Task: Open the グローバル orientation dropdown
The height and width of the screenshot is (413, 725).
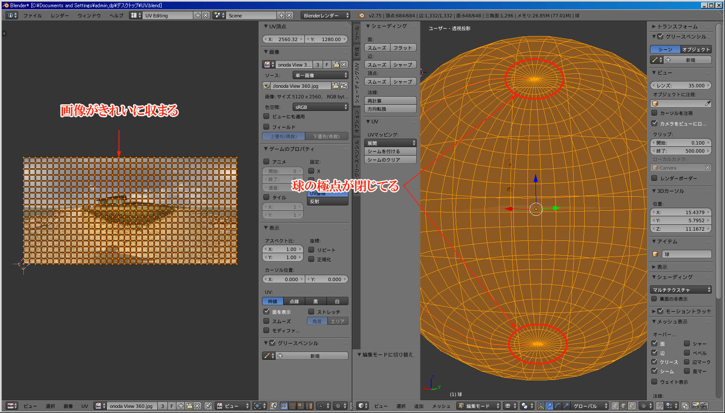Action: (590, 406)
